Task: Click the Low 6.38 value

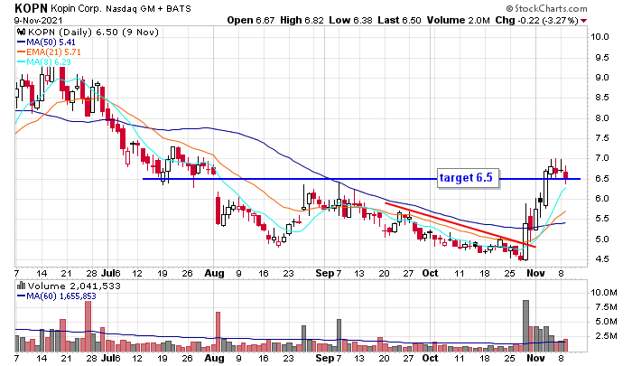Action: (x=350, y=20)
